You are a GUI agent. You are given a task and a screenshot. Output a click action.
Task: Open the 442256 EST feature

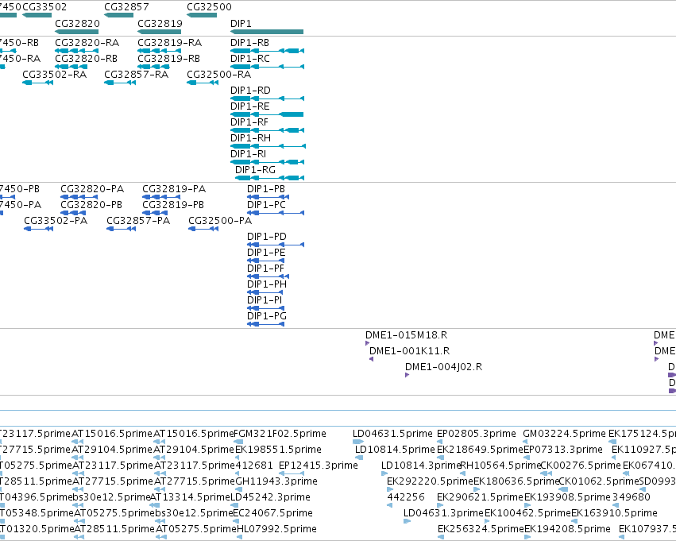coord(390,505)
